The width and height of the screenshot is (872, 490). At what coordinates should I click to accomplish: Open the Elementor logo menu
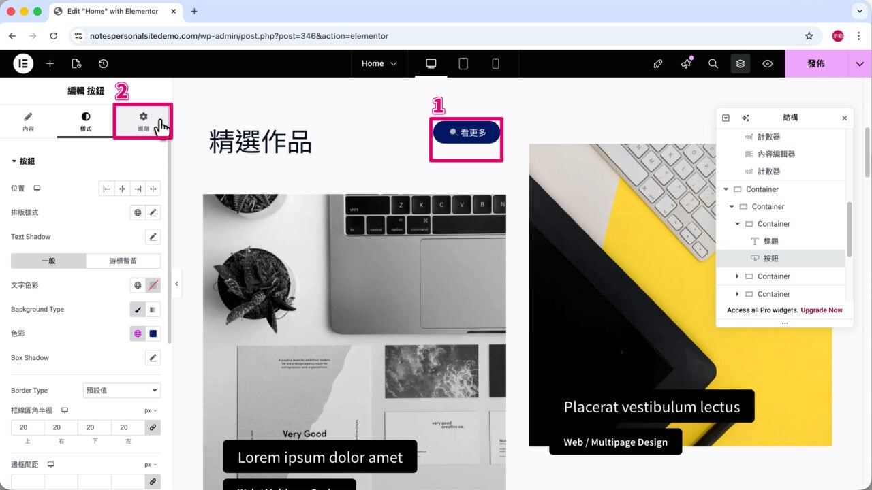pos(22,63)
